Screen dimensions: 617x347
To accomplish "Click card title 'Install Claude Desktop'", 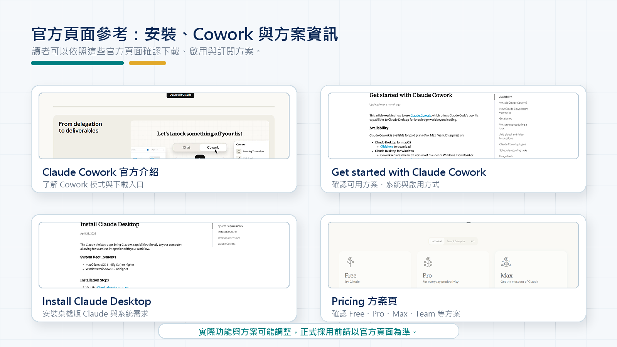I will click(x=97, y=301).
